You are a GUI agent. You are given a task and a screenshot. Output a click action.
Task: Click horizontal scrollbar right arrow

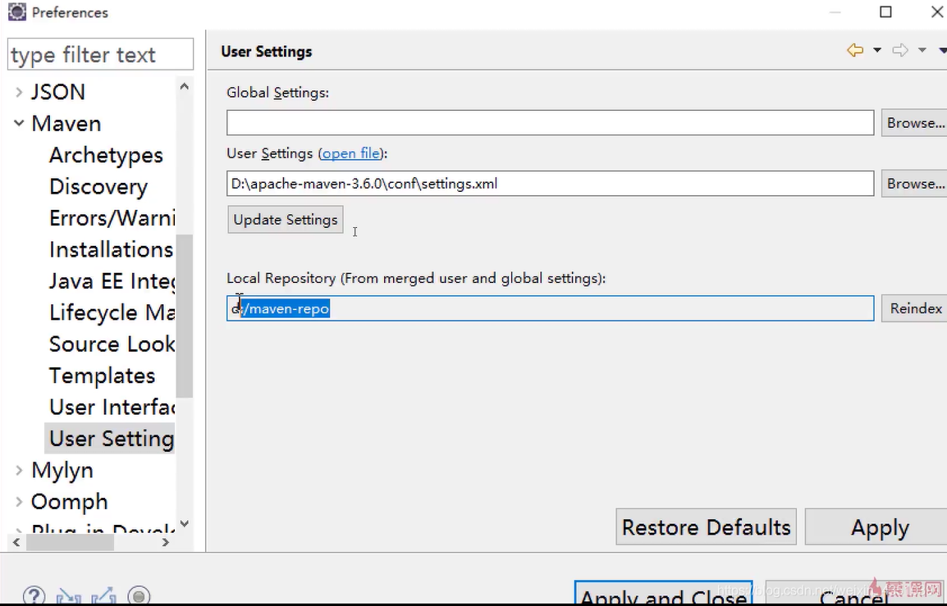click(x=166, y=543)
